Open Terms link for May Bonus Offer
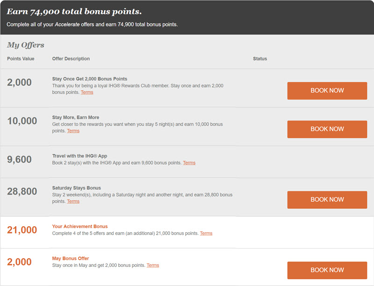The height and width of the screenshot is (286, 374). pos(152,265)
